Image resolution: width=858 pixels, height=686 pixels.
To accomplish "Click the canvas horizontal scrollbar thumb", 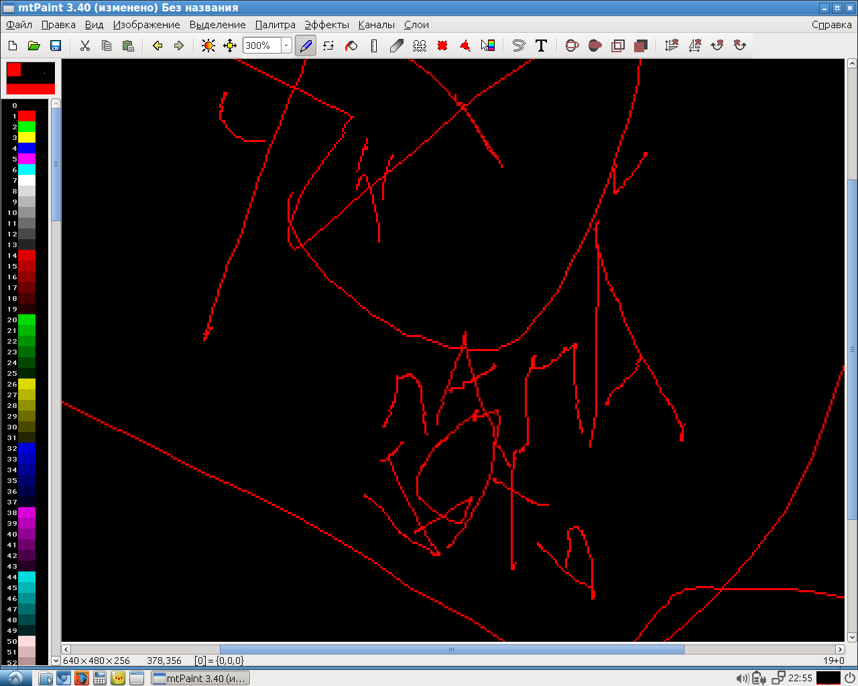I will pyautogui.click(x=452, y=649).
